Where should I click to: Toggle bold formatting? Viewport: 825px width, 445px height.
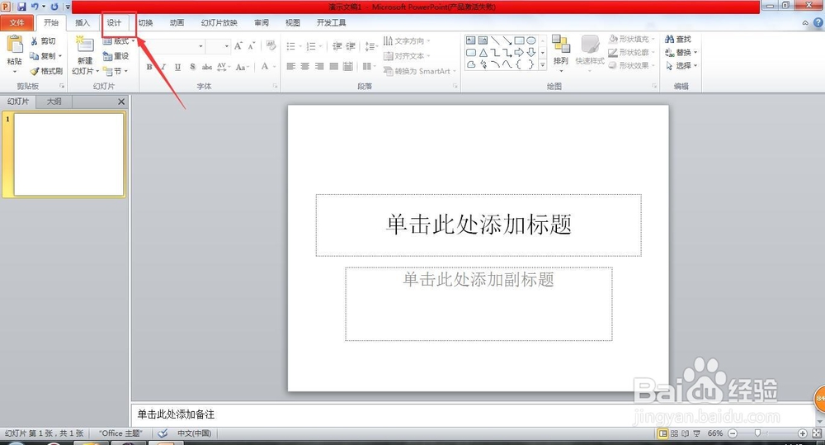(149, 67)
